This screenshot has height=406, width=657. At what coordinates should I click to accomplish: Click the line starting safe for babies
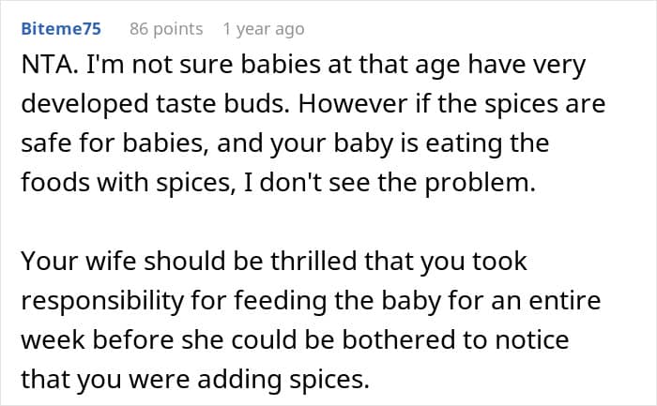(285, 143)
